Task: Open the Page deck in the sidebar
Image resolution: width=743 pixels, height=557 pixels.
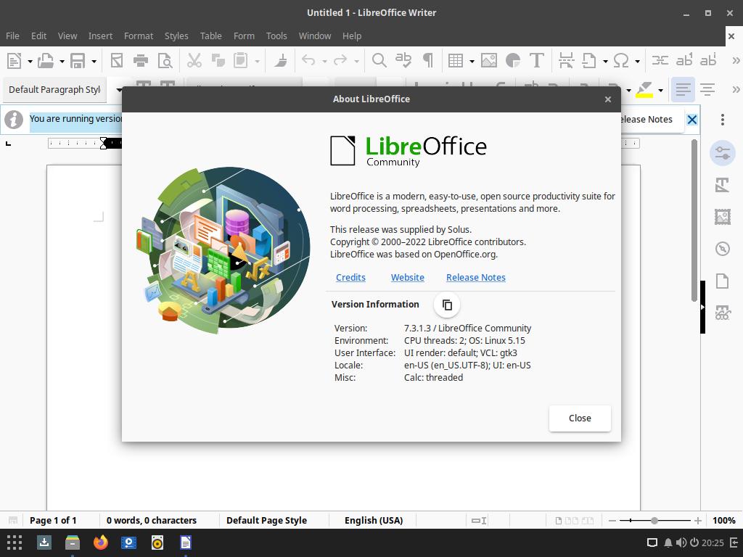Action: click(723, 281)
